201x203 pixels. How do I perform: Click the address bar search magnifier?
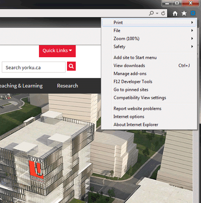tap(151, 13)
